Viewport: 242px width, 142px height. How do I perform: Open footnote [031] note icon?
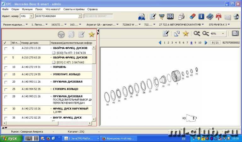click(54, 62)
